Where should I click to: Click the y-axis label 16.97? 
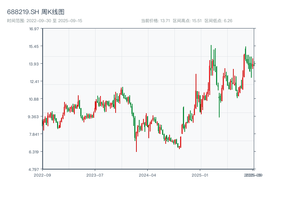[34, 29]
